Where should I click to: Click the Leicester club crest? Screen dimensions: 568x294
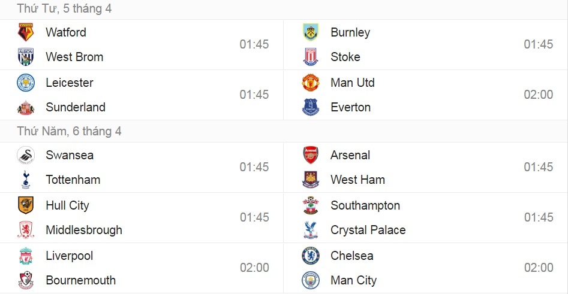click(x=26, y=83)
